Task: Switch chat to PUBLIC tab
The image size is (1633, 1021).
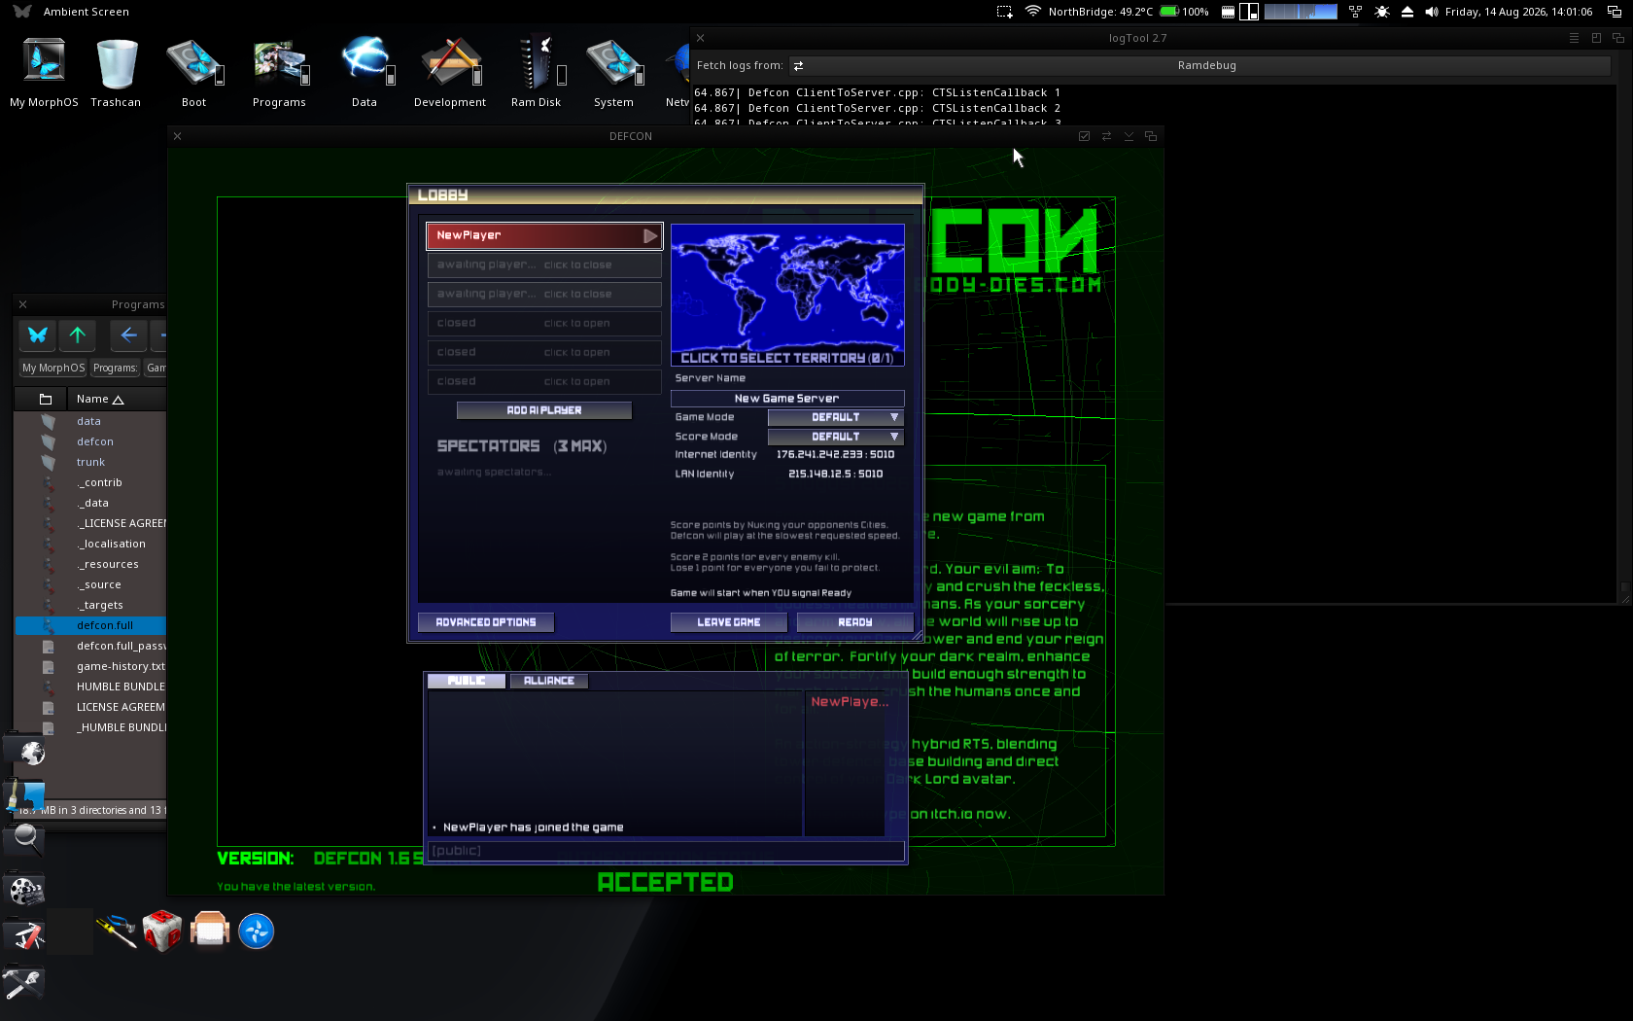Action: (x=467, y=681)
